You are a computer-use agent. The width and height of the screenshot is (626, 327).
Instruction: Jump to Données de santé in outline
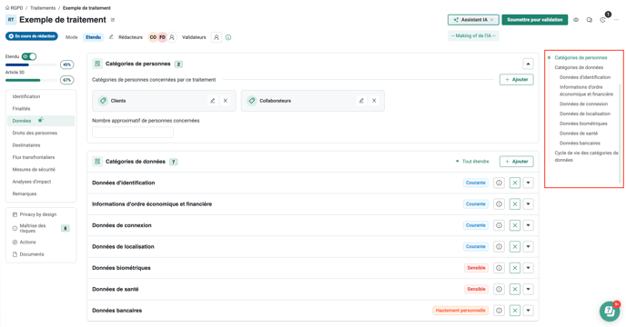(x=579, y=134)
